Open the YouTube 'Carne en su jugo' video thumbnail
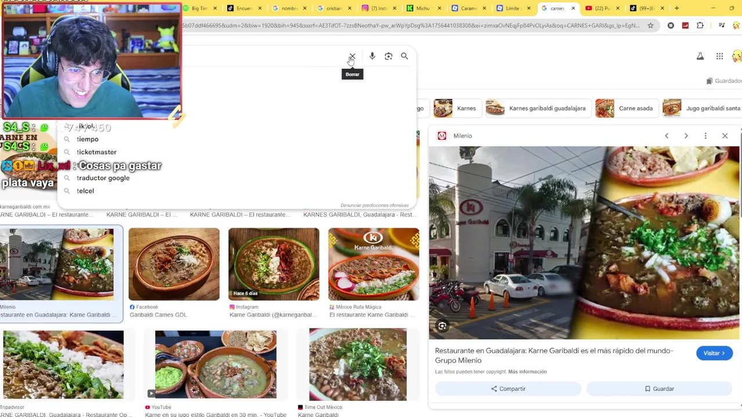 (216, 365)
